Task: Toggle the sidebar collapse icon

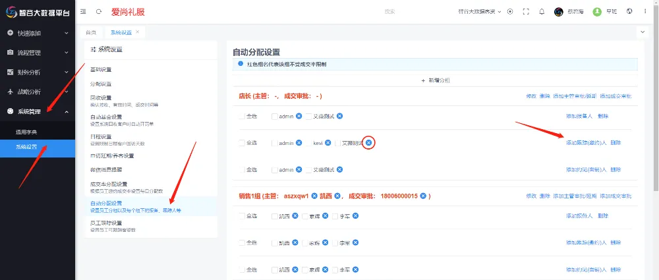Action: click(x=83, y=11)
